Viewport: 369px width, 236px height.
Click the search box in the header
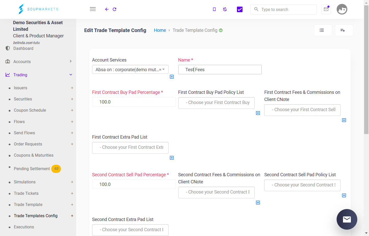click(284, 9)
